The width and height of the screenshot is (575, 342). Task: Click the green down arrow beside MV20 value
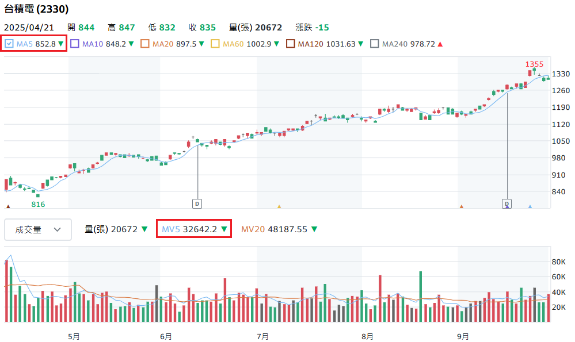[x=314, y=229]
